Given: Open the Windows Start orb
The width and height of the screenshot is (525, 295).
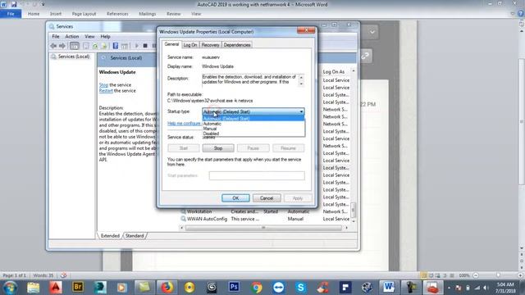Looking at the screenshot, I should tap(10, 288).
